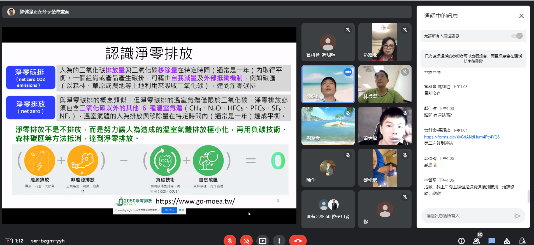Click the send message arrow icon

pyautogui.click(x=517, y=216)
